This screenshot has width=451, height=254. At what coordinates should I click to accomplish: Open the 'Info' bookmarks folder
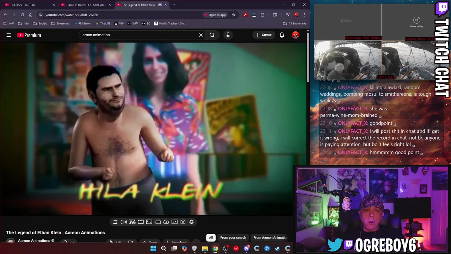(x=23, y=24)
